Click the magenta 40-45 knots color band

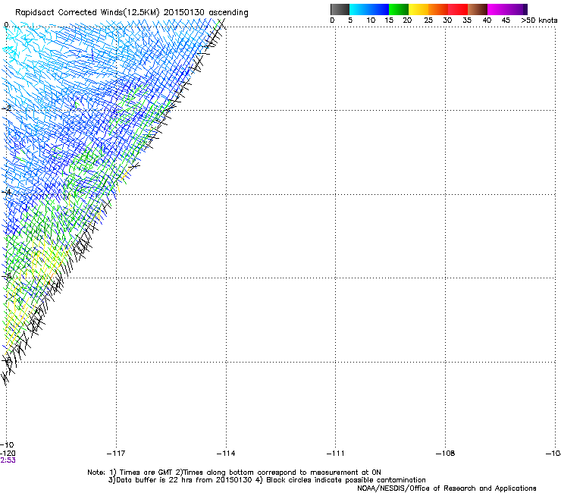[497, 9]
